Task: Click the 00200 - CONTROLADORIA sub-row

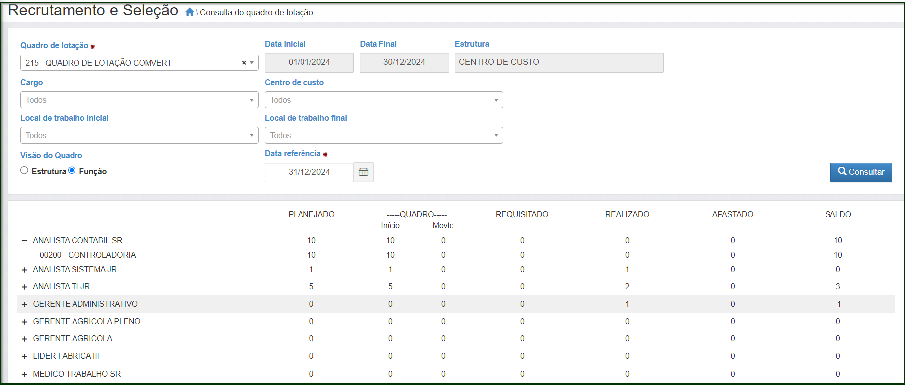Action: click(87, 255)
